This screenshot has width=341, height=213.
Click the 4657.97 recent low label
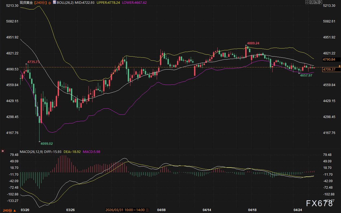pos(306,76)
